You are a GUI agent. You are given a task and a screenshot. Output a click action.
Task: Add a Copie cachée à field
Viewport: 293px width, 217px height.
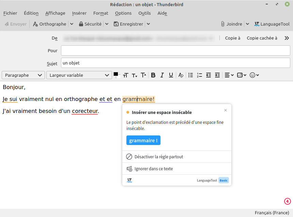click(x=262, y=38)
